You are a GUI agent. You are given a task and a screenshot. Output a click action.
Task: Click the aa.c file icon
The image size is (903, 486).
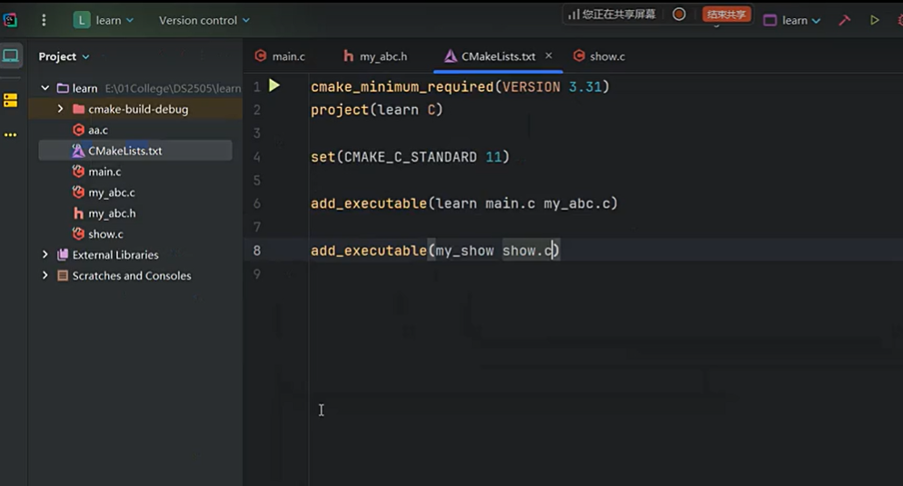click(78, 130)
